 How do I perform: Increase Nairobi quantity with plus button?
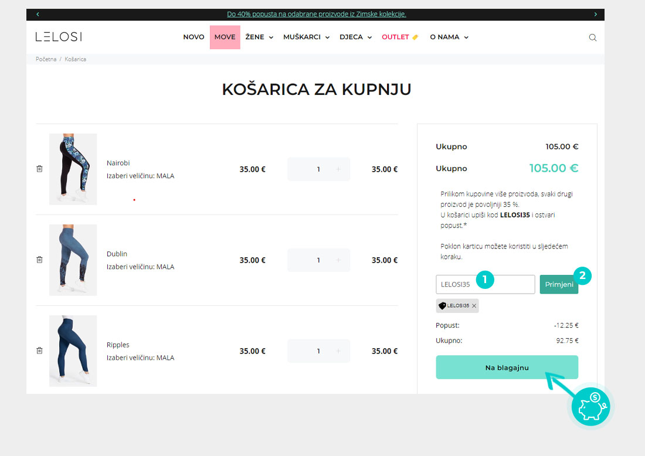[x=338, y=169]
